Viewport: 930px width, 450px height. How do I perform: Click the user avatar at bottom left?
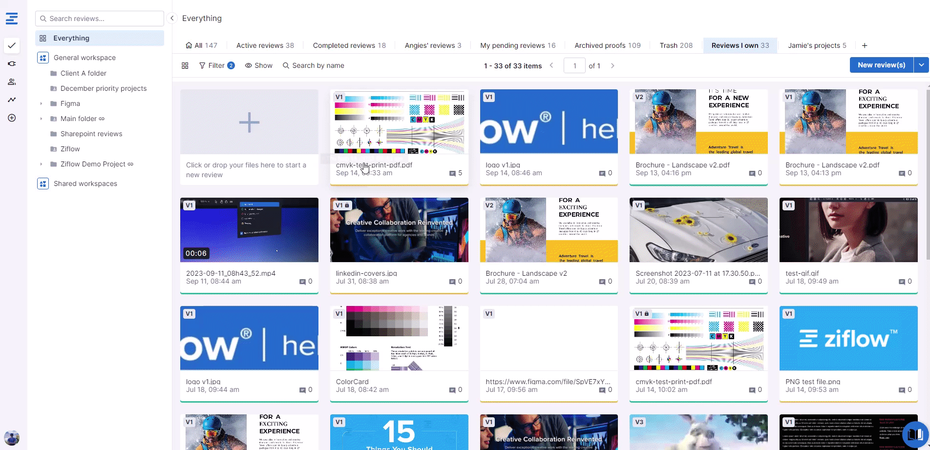click(x=12, y=437)
